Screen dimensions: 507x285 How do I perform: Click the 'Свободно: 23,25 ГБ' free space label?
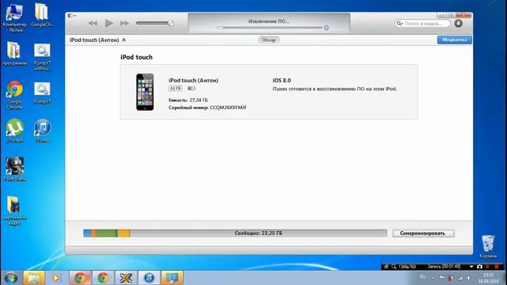point(258,233)
